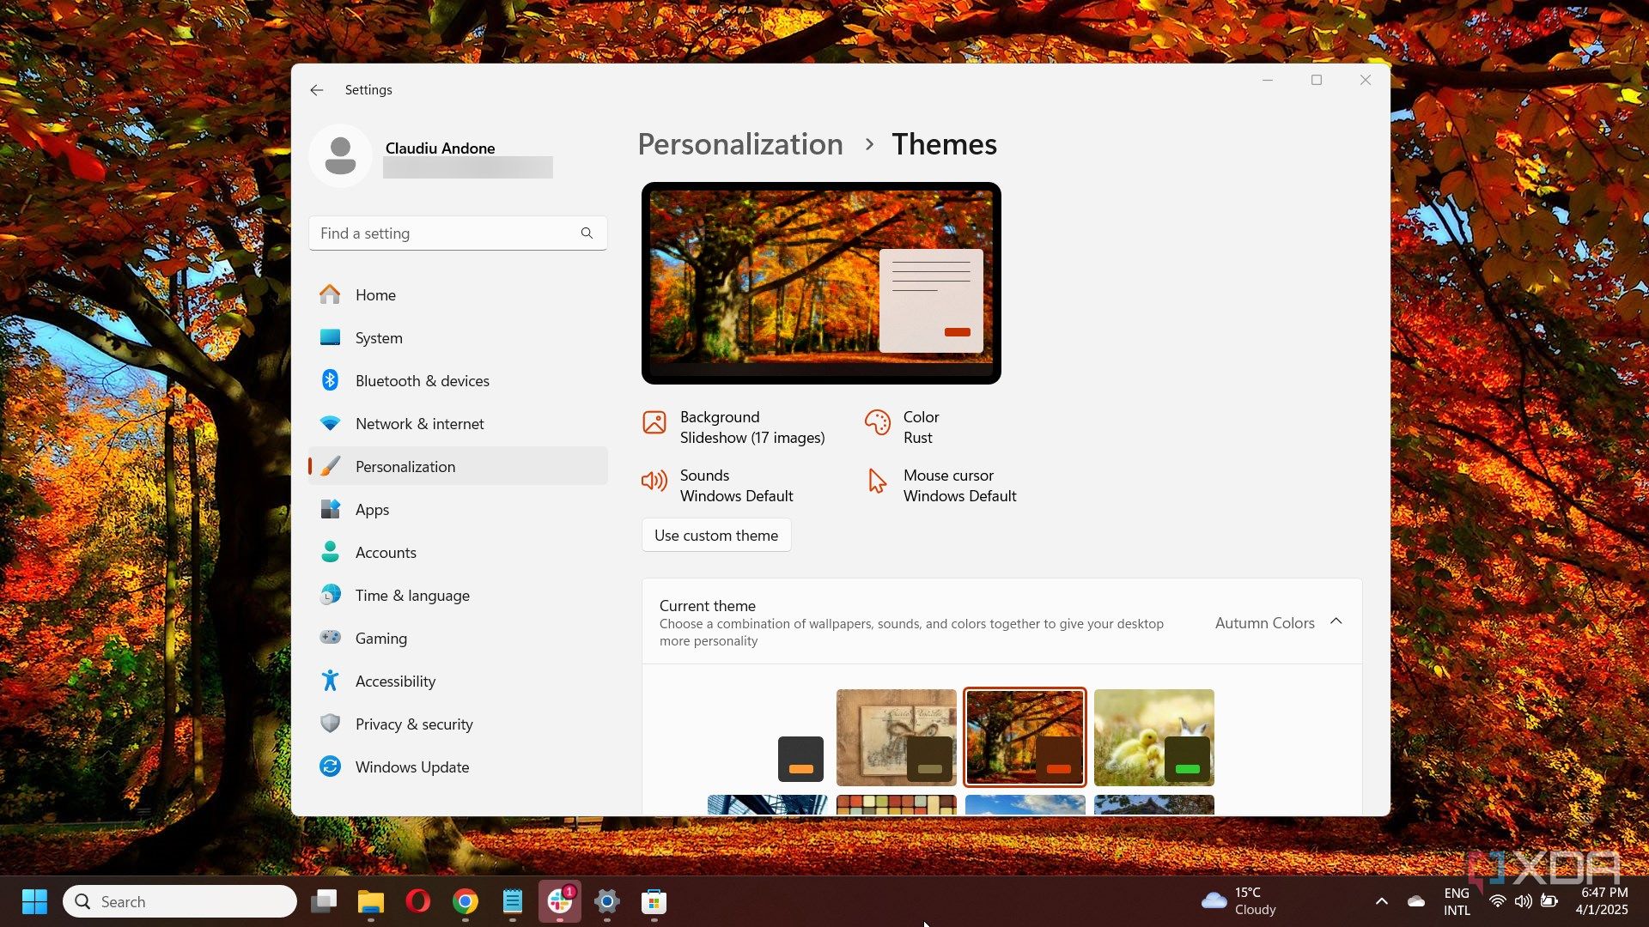Open Microsoft Store from taskbar
This screenshot has height=927, width=1649.
click(x=654, y=901)
